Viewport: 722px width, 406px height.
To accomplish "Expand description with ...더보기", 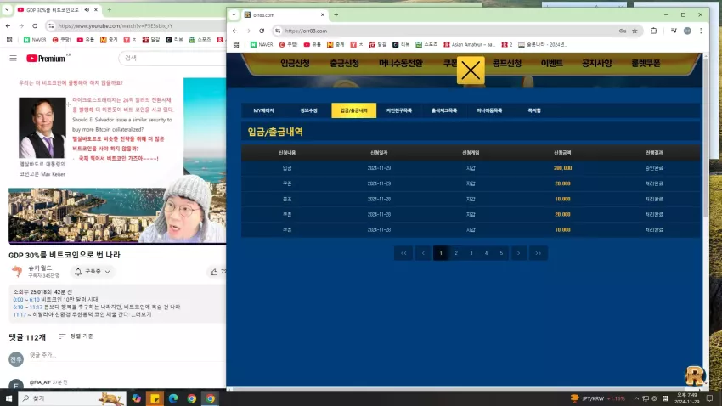I will 143,314.
